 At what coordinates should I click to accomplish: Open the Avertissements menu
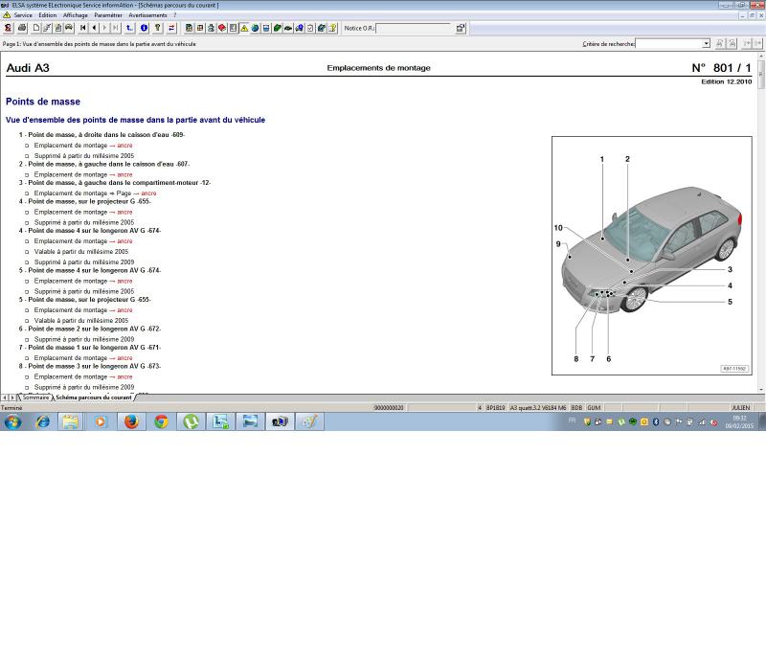pos(148,15)
